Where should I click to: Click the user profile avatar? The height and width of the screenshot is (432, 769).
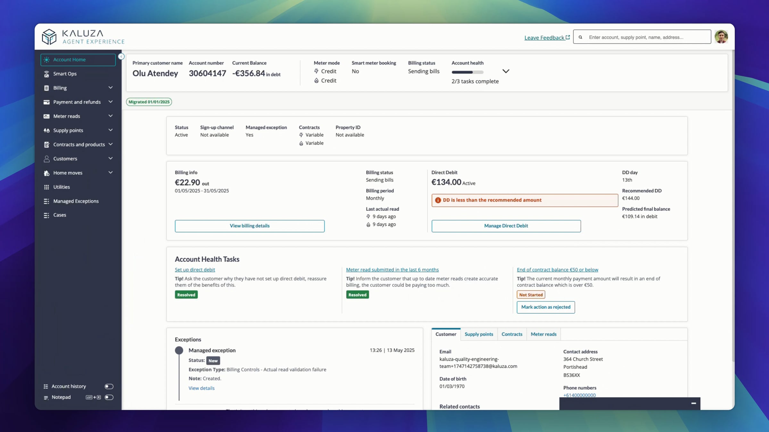pyautogui.click(x=721, y=37)
